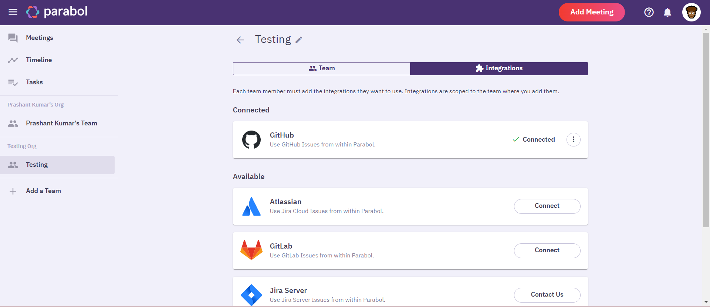The width and height of the screenshot is (710, 307).
Task: Click the Parabol logo
Action: 57,12
